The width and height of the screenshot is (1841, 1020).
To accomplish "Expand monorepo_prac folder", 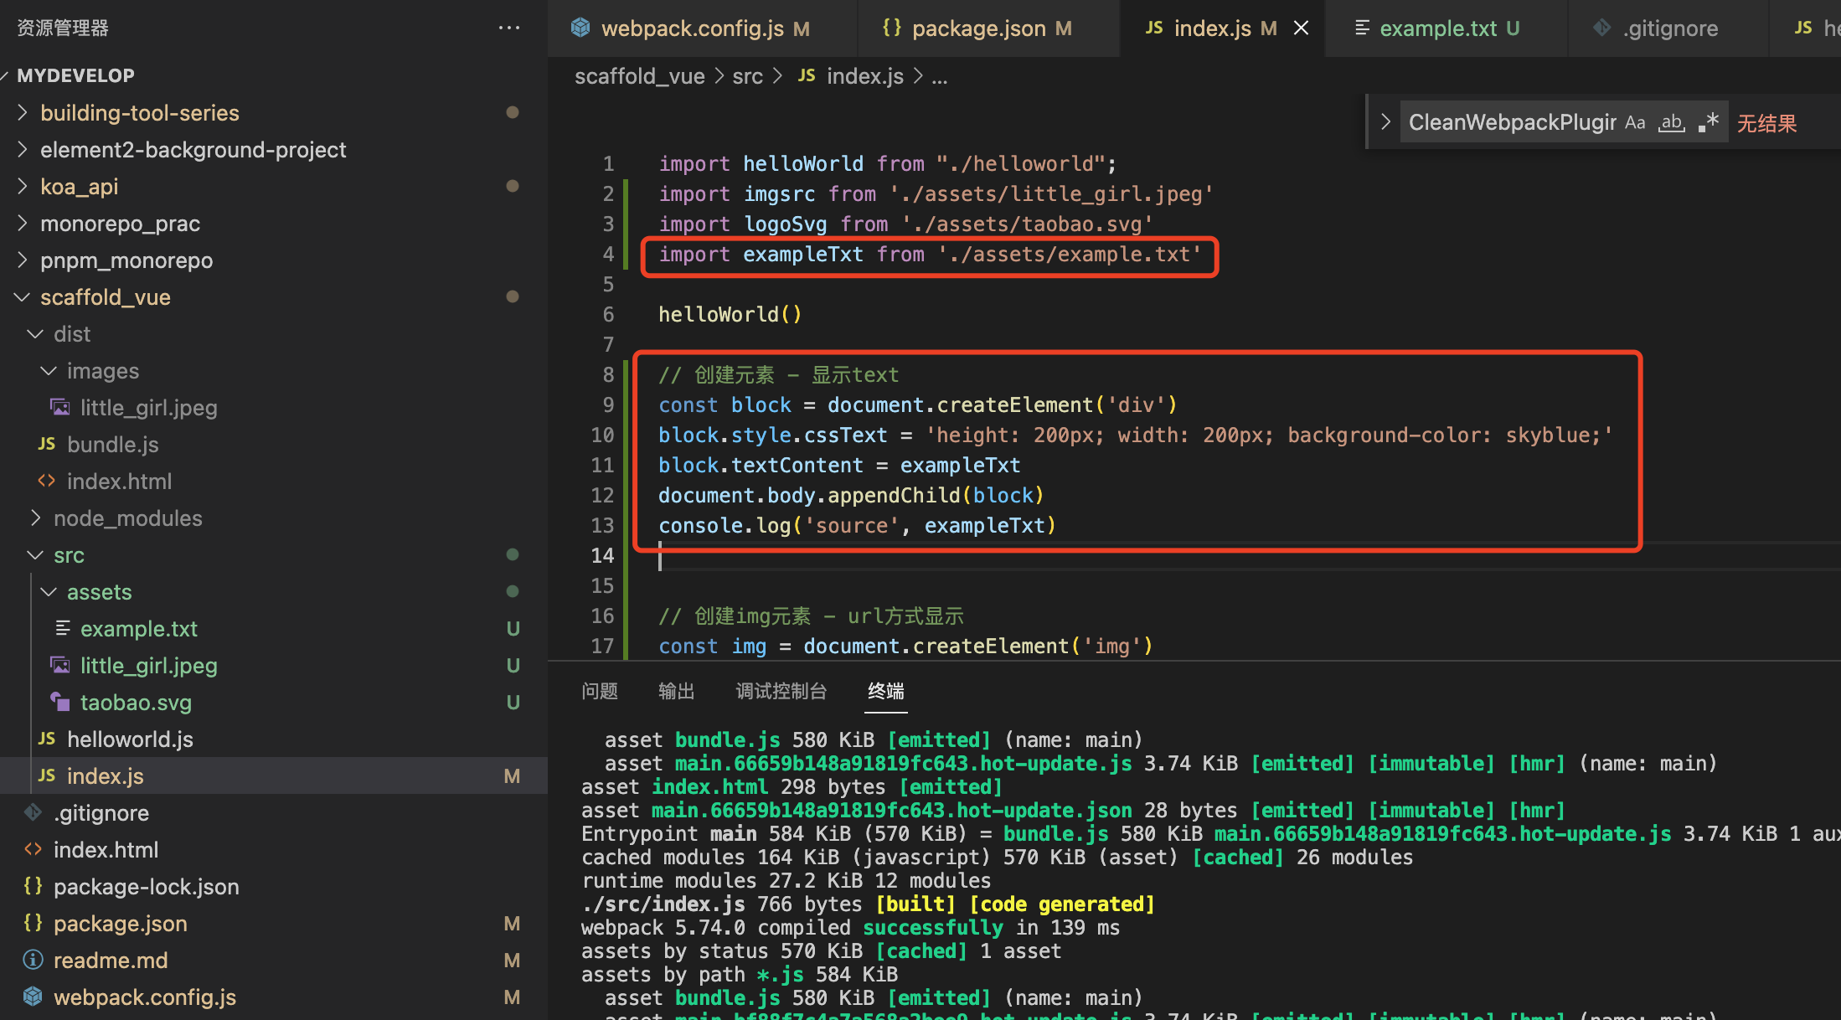I will tap(23, 223).
